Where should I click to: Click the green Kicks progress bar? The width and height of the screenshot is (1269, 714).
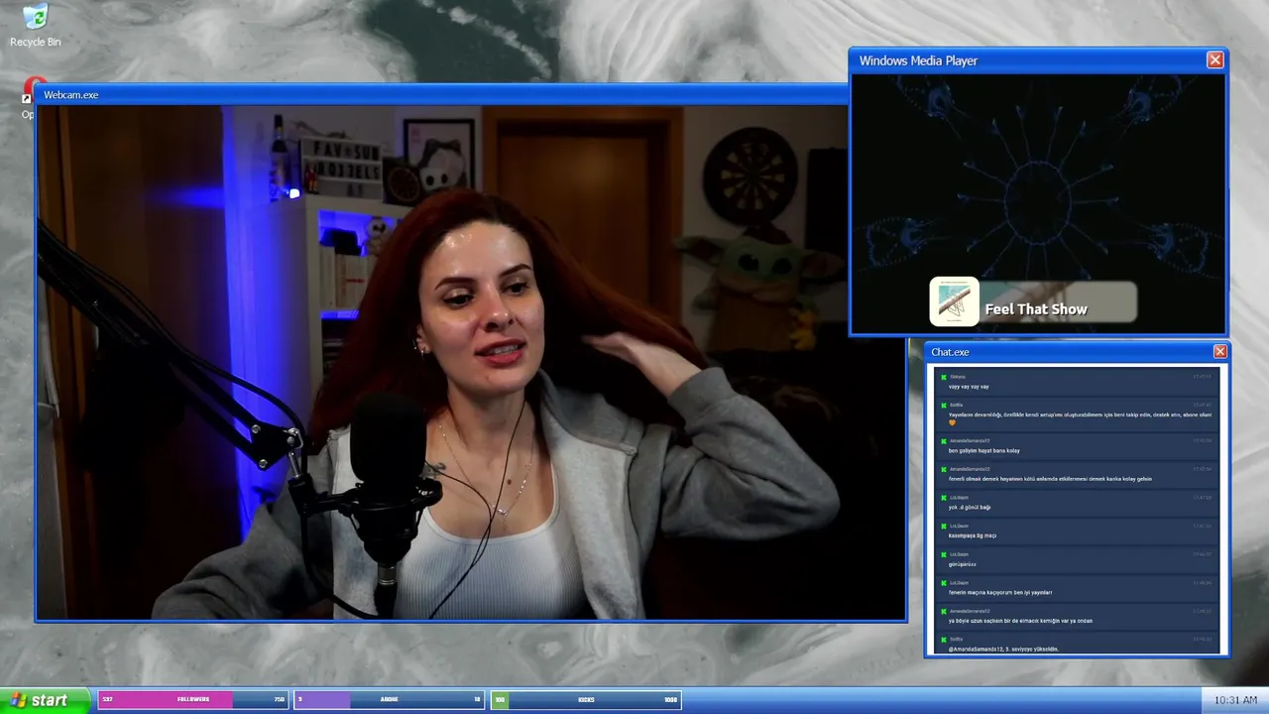586,699
